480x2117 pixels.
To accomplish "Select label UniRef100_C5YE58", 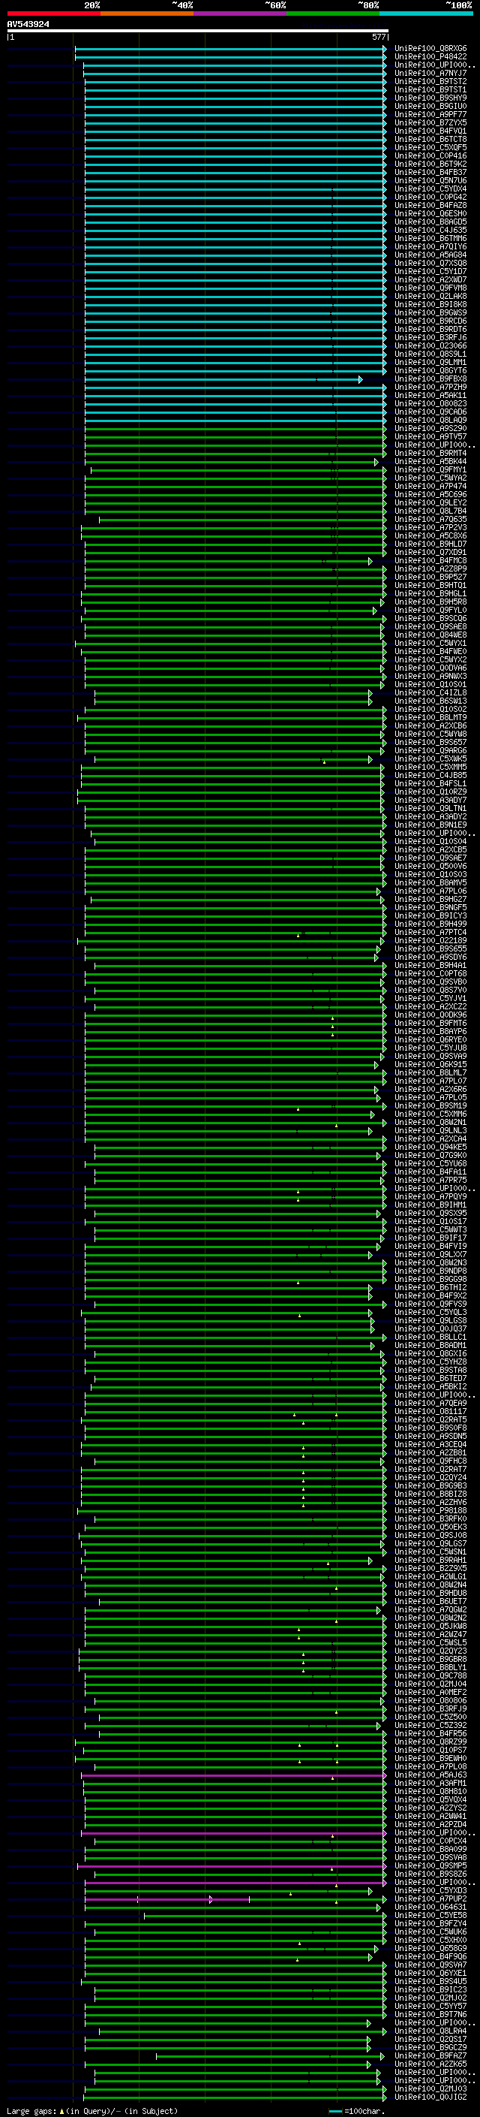I will (430, 1916).
